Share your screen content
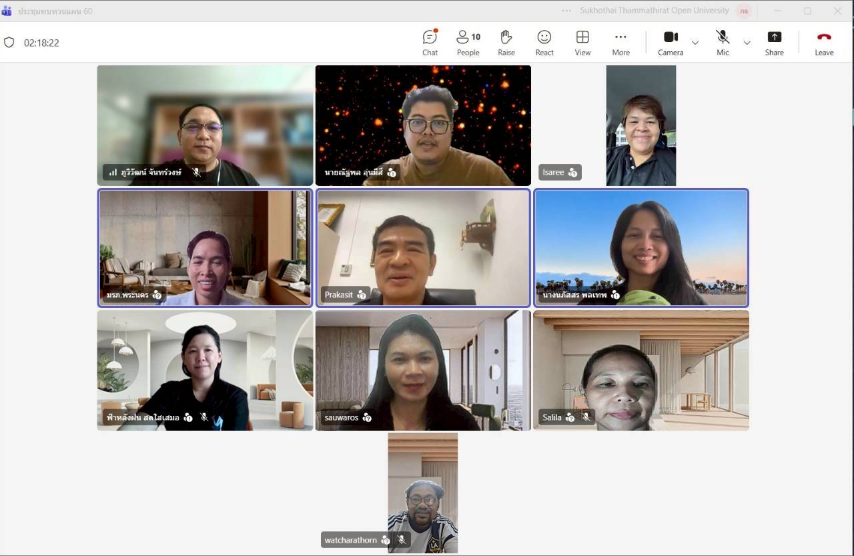Screen dimensions: 854x556 (774, 43)
